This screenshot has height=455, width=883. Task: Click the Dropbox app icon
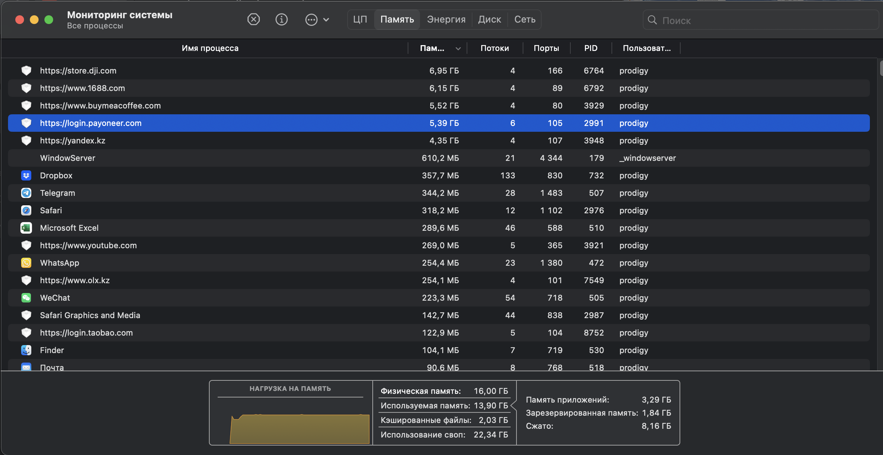tap(26, 175)
